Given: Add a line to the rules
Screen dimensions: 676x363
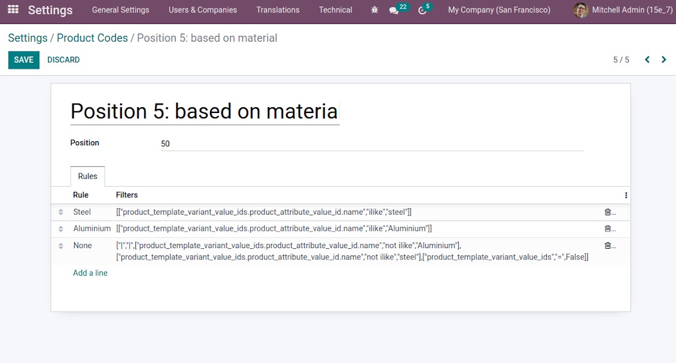Looking at the screenshot, I should 90,273.
